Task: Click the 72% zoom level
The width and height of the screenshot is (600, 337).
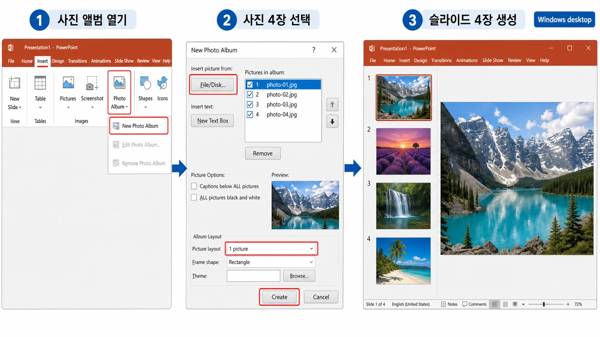Action: (578, 304)
